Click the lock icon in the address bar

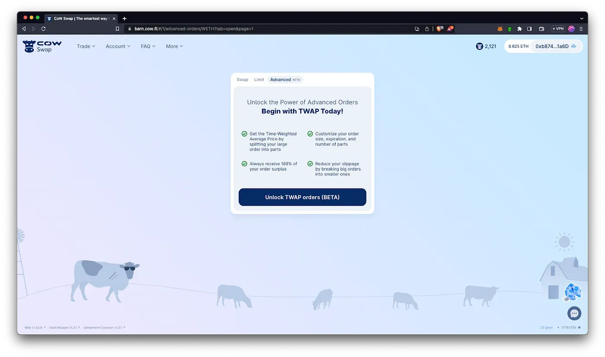click(129, 29)
